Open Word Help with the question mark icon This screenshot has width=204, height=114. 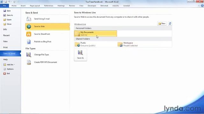pos(202,6)
